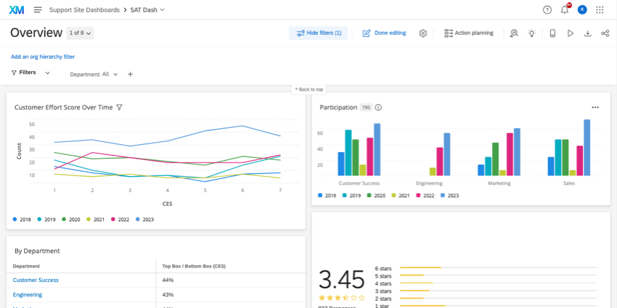Open the app switcher grid
This screenshot has width=617, height=308.
pyautogui.click(x=600, y=10)
